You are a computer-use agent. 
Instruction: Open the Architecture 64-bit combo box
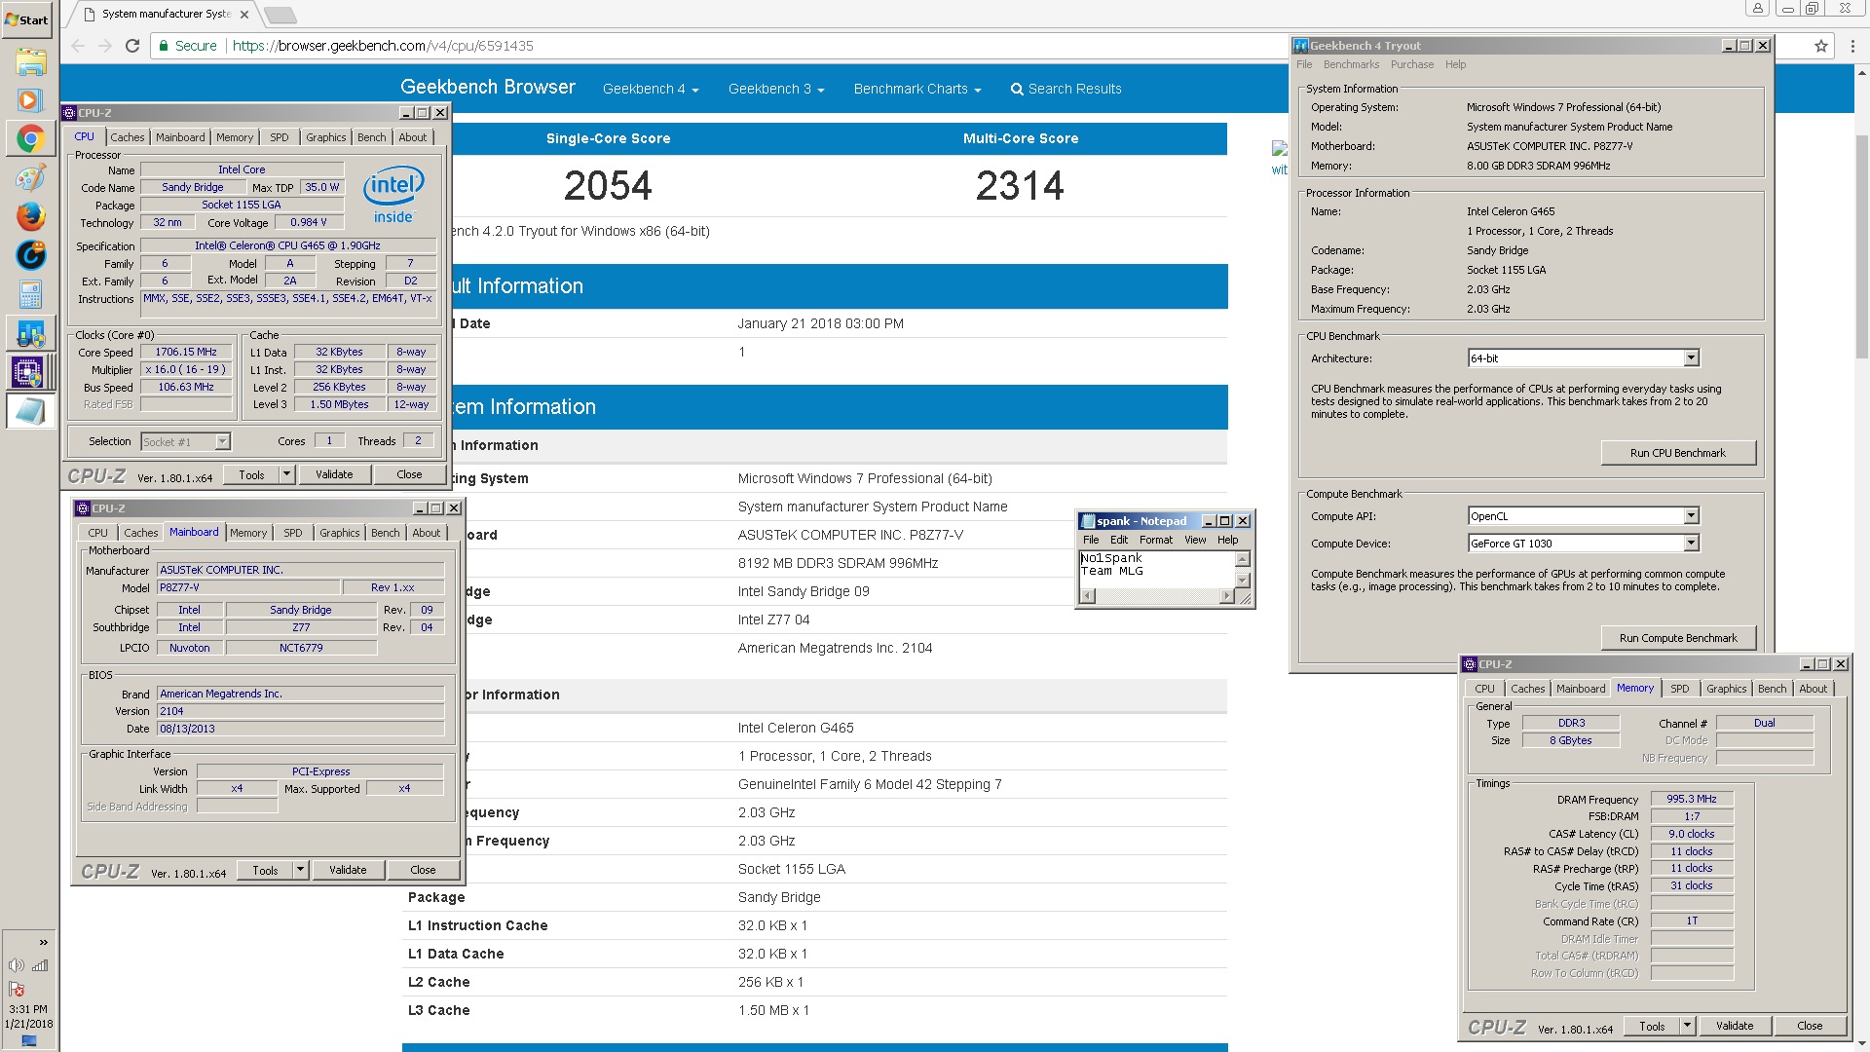tap(1583, 358)
